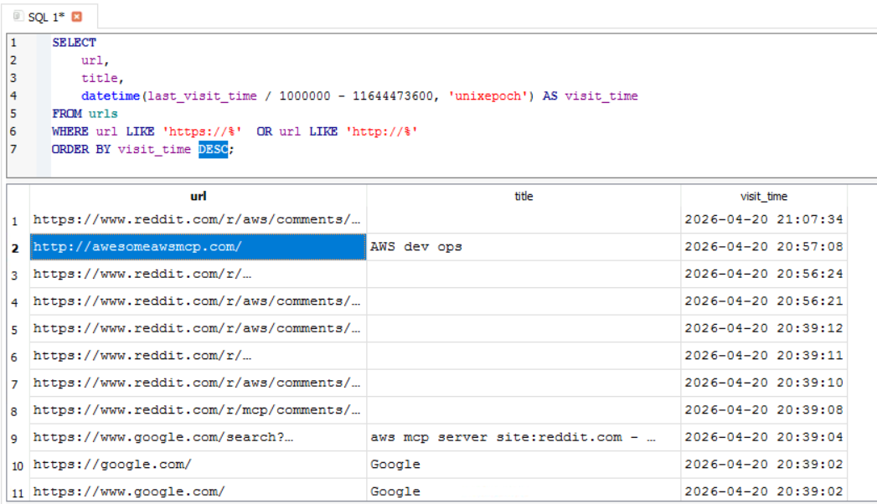
Task: Click the visit_time cell 2026-04-20 20:39:11
Action: [x=763, y=355]
